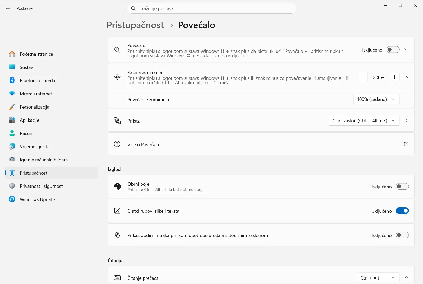
Task: Click the Računi person icon
Action: (12, 133)
